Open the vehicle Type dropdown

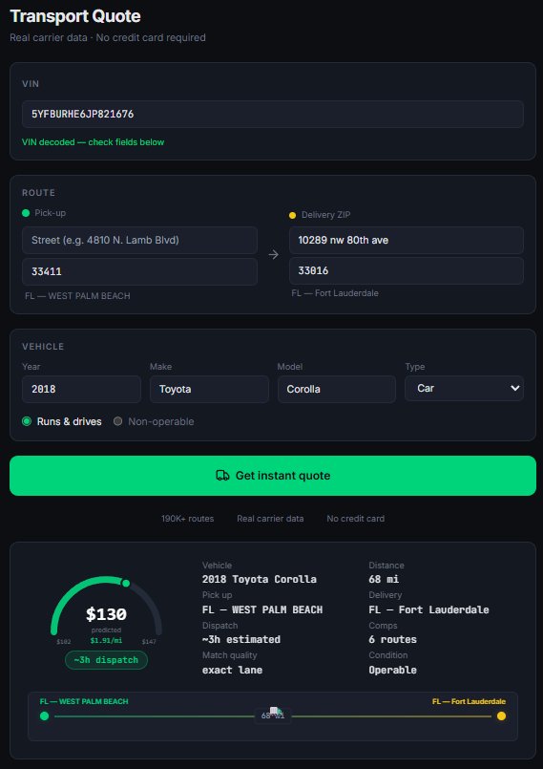tap(464, 388)
